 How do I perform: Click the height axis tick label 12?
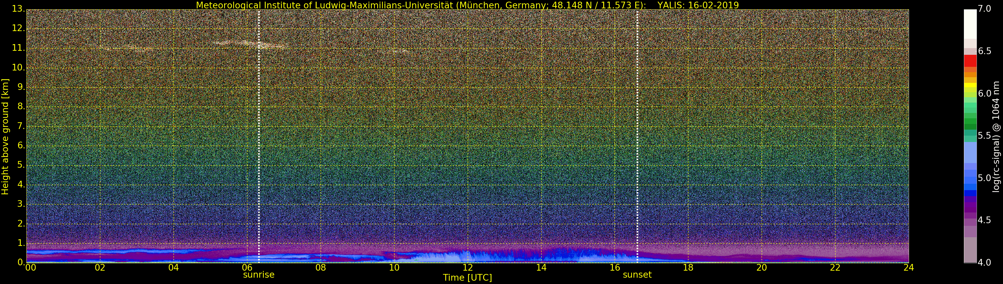[18, 28]
